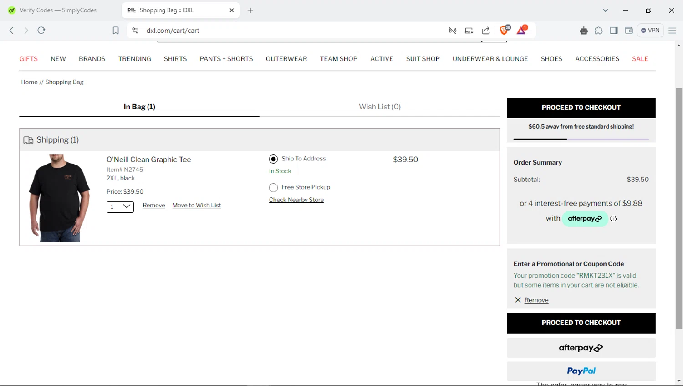The image size is (683, 386).
Task: Click Item# N2745 text
Action: pyautogui.click(x=125, y=170)
